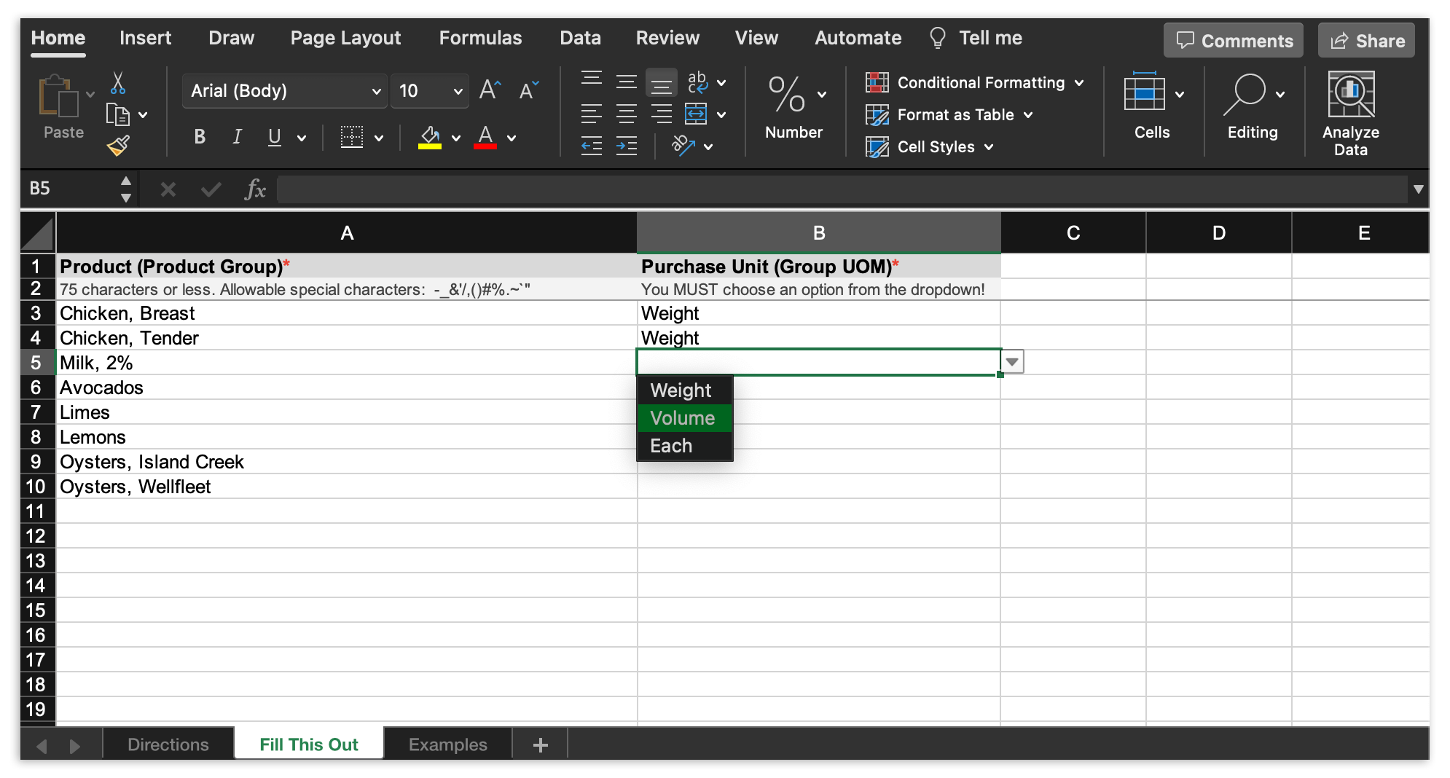Viewport: 1450px width, 778px height.
Task: Click the Wrap Text icon
Action: tap(697, 82)
